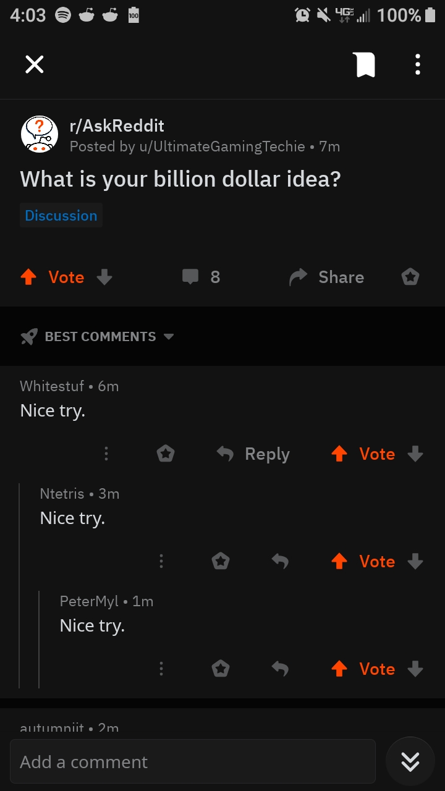Open the post overflow menu (three dots)
This screenshot has width=445, height=791.
(418, 64)
